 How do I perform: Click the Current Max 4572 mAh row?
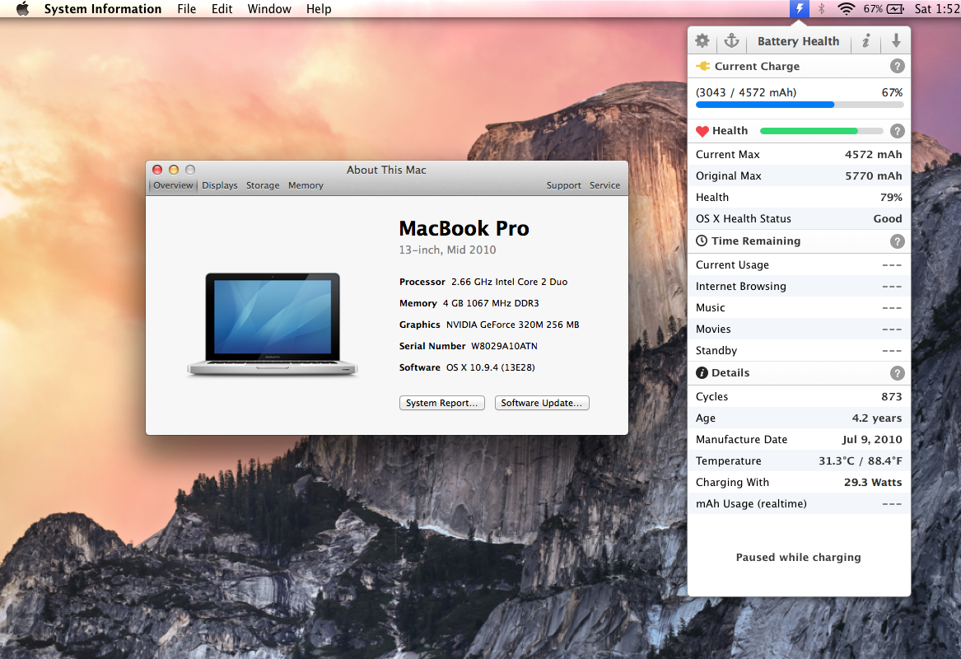pos(800,154)
